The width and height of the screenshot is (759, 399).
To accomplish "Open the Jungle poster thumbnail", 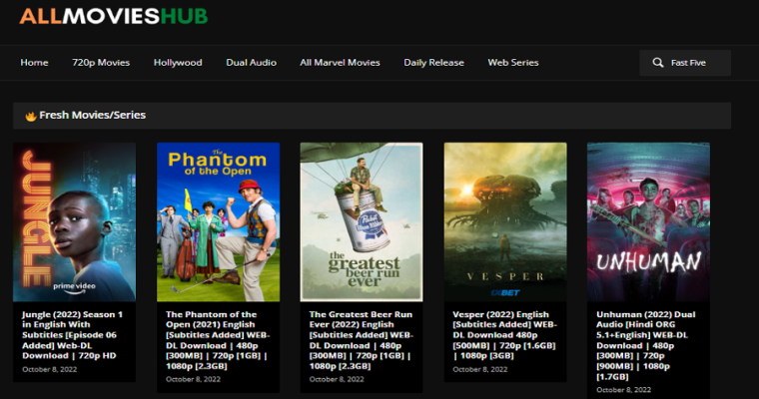I will (x=74, y=222).
